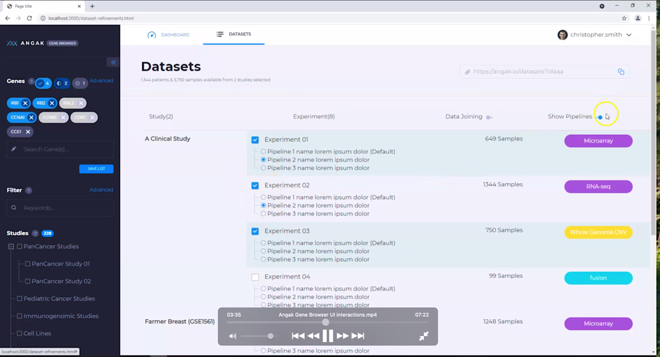This screenshot has width=660, height=357.
Task: Reload the browser page
Action: click(29, 18)
